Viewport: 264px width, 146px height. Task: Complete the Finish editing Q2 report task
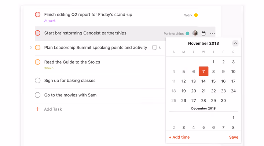pos(37,14)
